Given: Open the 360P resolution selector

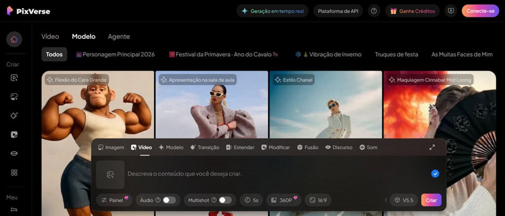Looking at the screenshot, I should point(284,200).
